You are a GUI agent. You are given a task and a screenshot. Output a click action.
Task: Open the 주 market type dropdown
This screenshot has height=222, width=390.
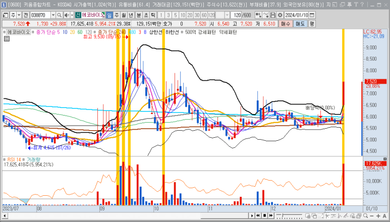19,15
